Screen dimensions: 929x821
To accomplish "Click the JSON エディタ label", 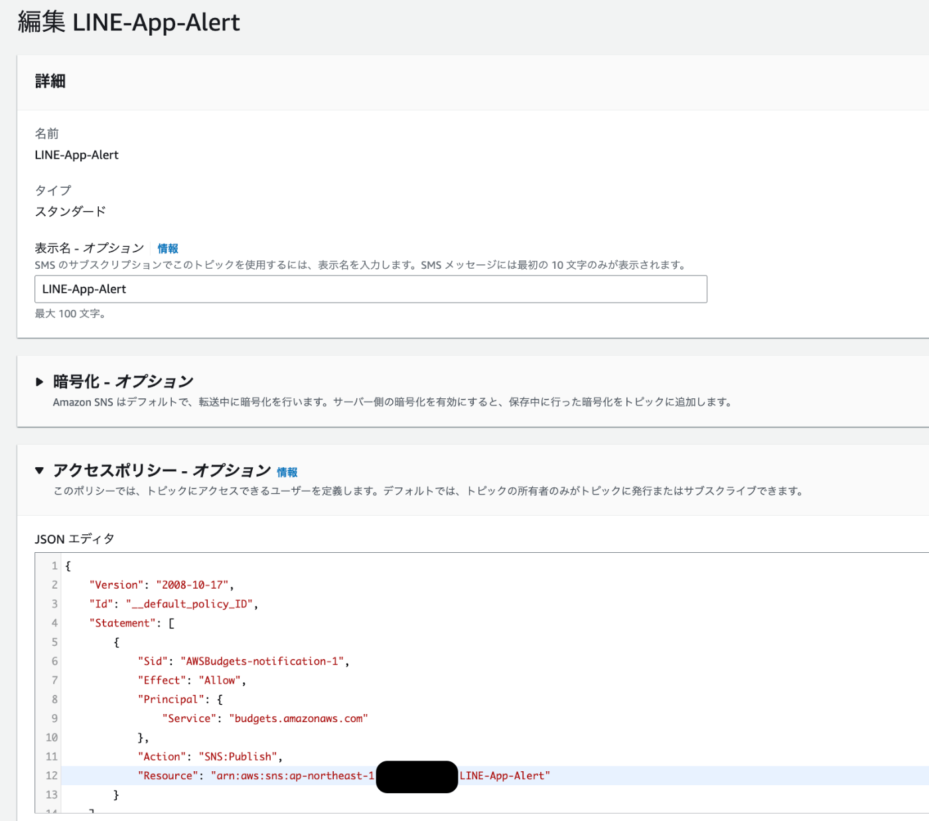I will point(74,539).
